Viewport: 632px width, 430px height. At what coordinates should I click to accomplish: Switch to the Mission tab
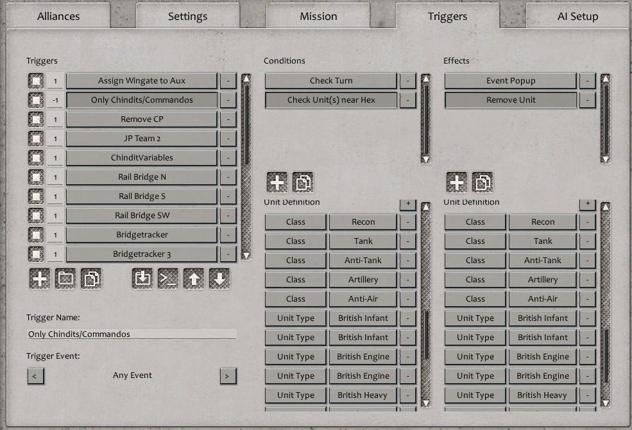pos(318,15)
